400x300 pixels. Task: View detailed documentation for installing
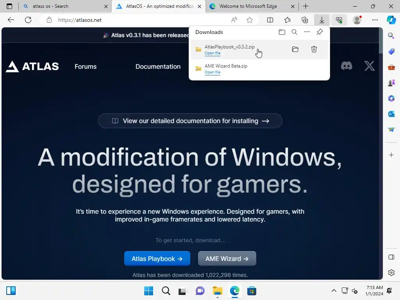(190, 121)
